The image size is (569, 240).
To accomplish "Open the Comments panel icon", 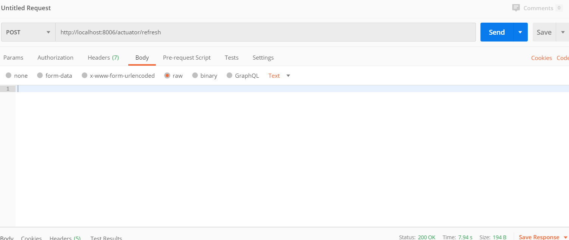I will click(x=516, y=8).
